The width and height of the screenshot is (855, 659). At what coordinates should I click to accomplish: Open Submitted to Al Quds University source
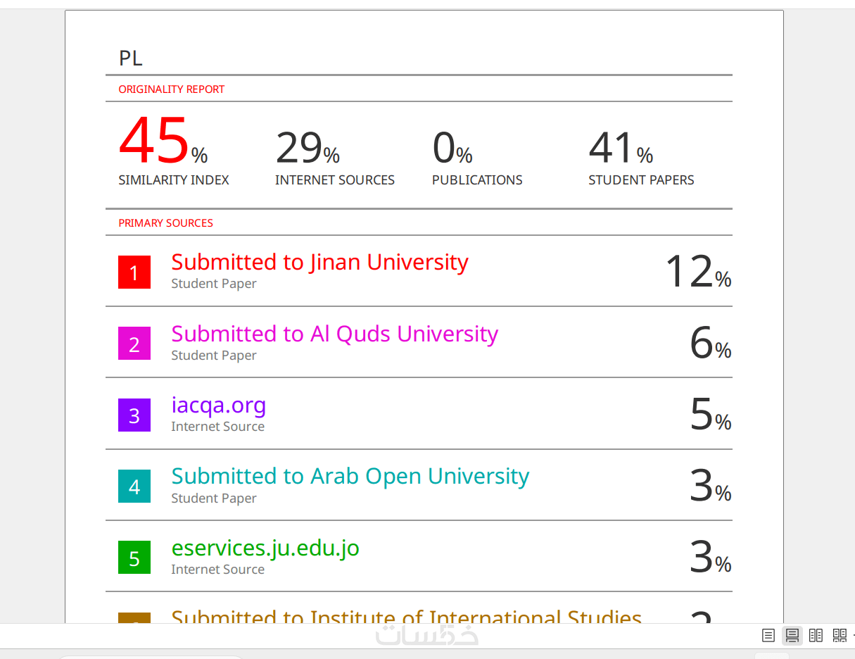tap(334, 333)
